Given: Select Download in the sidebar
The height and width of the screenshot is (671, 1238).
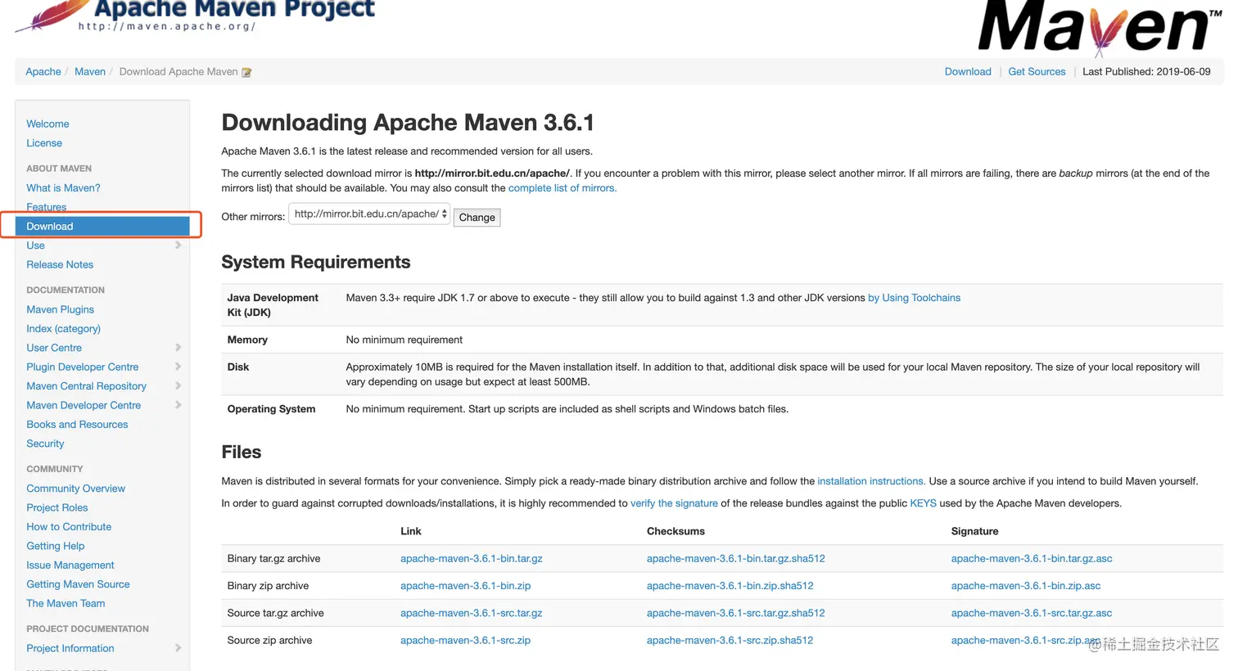Looking at the screenshot, I should pos(102,226).
